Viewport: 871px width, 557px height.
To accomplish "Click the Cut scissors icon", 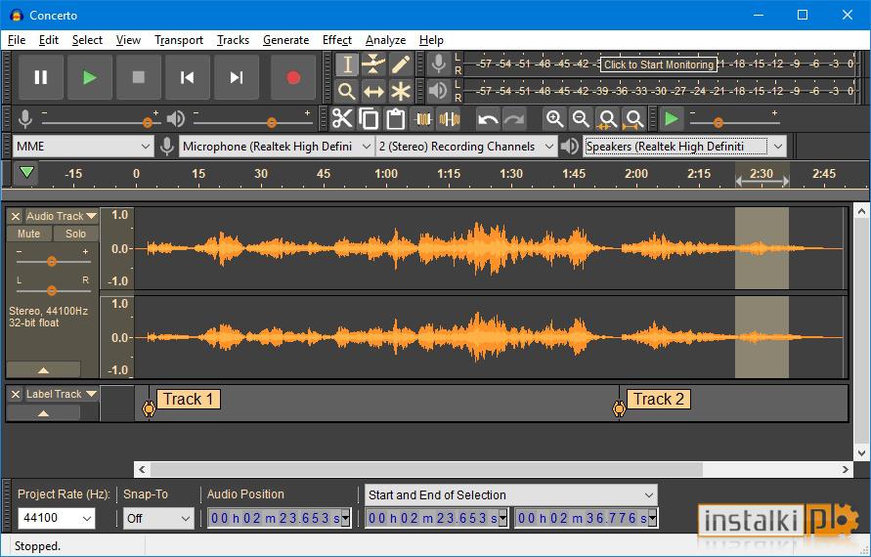I will tap(342, 119).
